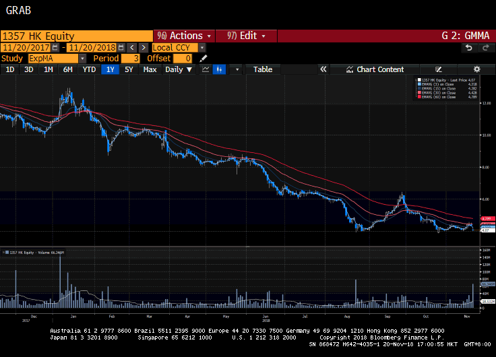Viewport: 496px width, 357px height.
Task: Select the 5Y time range
Action: coord(129,69)
